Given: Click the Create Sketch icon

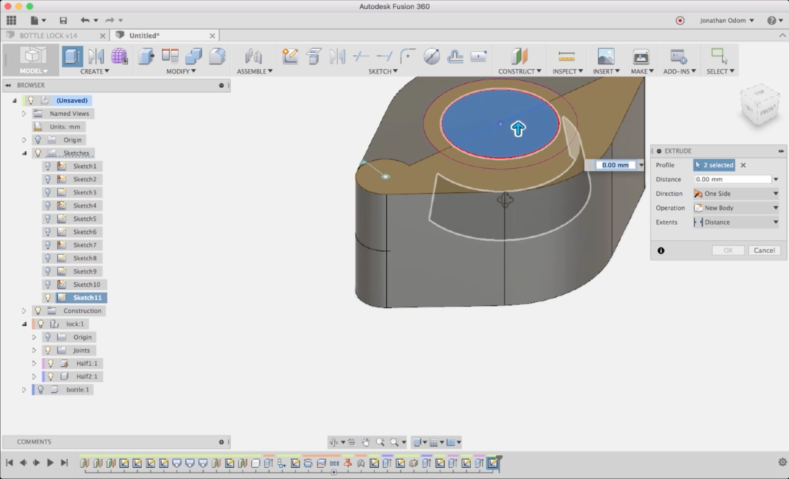Looking at the screenshot, I should (290, 56).
